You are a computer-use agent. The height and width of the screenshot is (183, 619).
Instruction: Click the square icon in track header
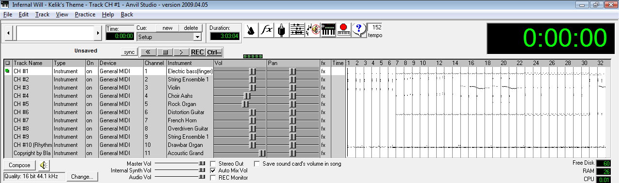point(7,63)
